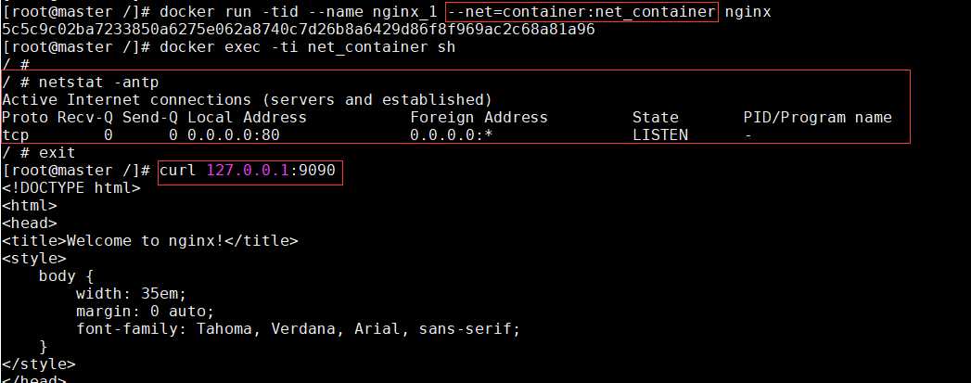Click the <!DOCTYPE html> output line
Screen dimensions: 971x383
point(70,188)
